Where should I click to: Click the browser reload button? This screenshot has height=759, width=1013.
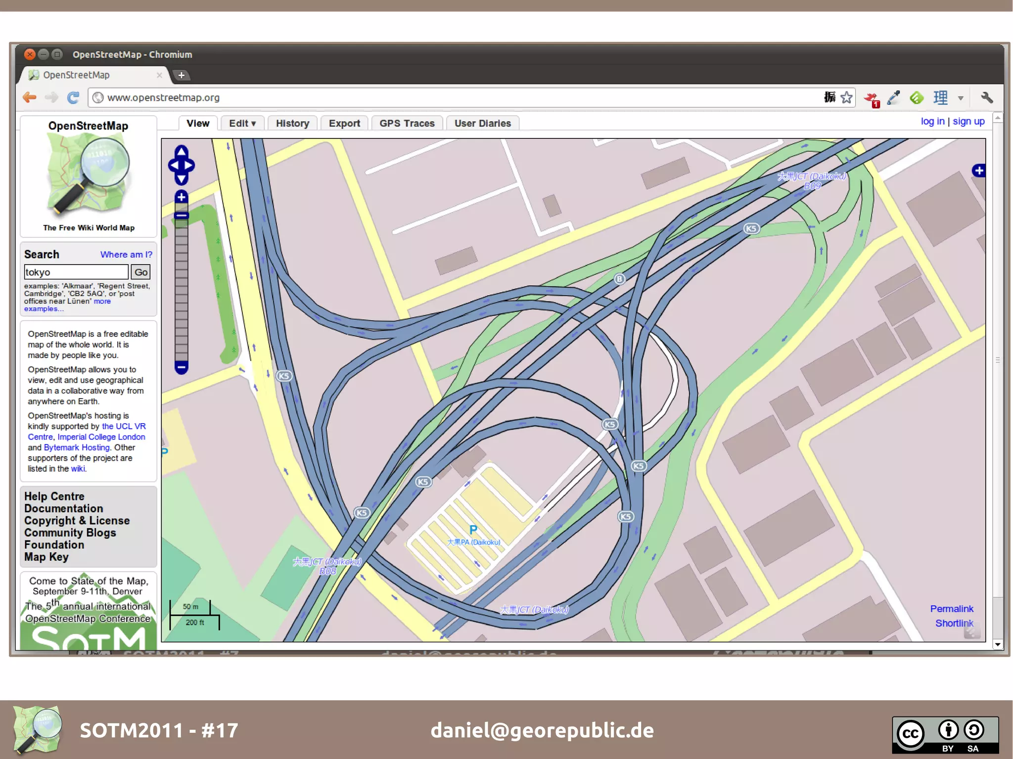[x=73, y=97]
